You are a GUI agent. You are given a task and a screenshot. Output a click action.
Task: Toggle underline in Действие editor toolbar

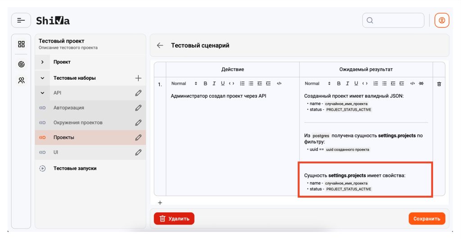pyautogui.click(x=223, y=84)
